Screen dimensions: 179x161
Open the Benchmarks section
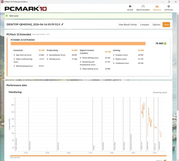(143, 8)
